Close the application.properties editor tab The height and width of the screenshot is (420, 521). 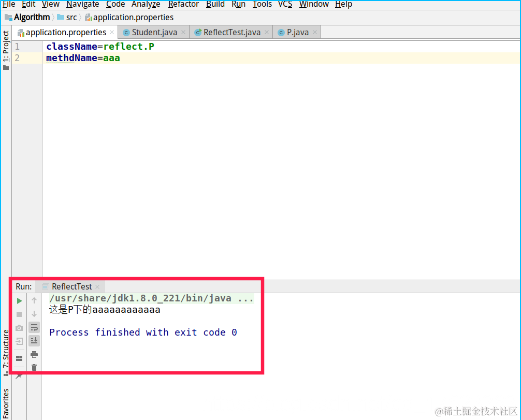point(112,32)
